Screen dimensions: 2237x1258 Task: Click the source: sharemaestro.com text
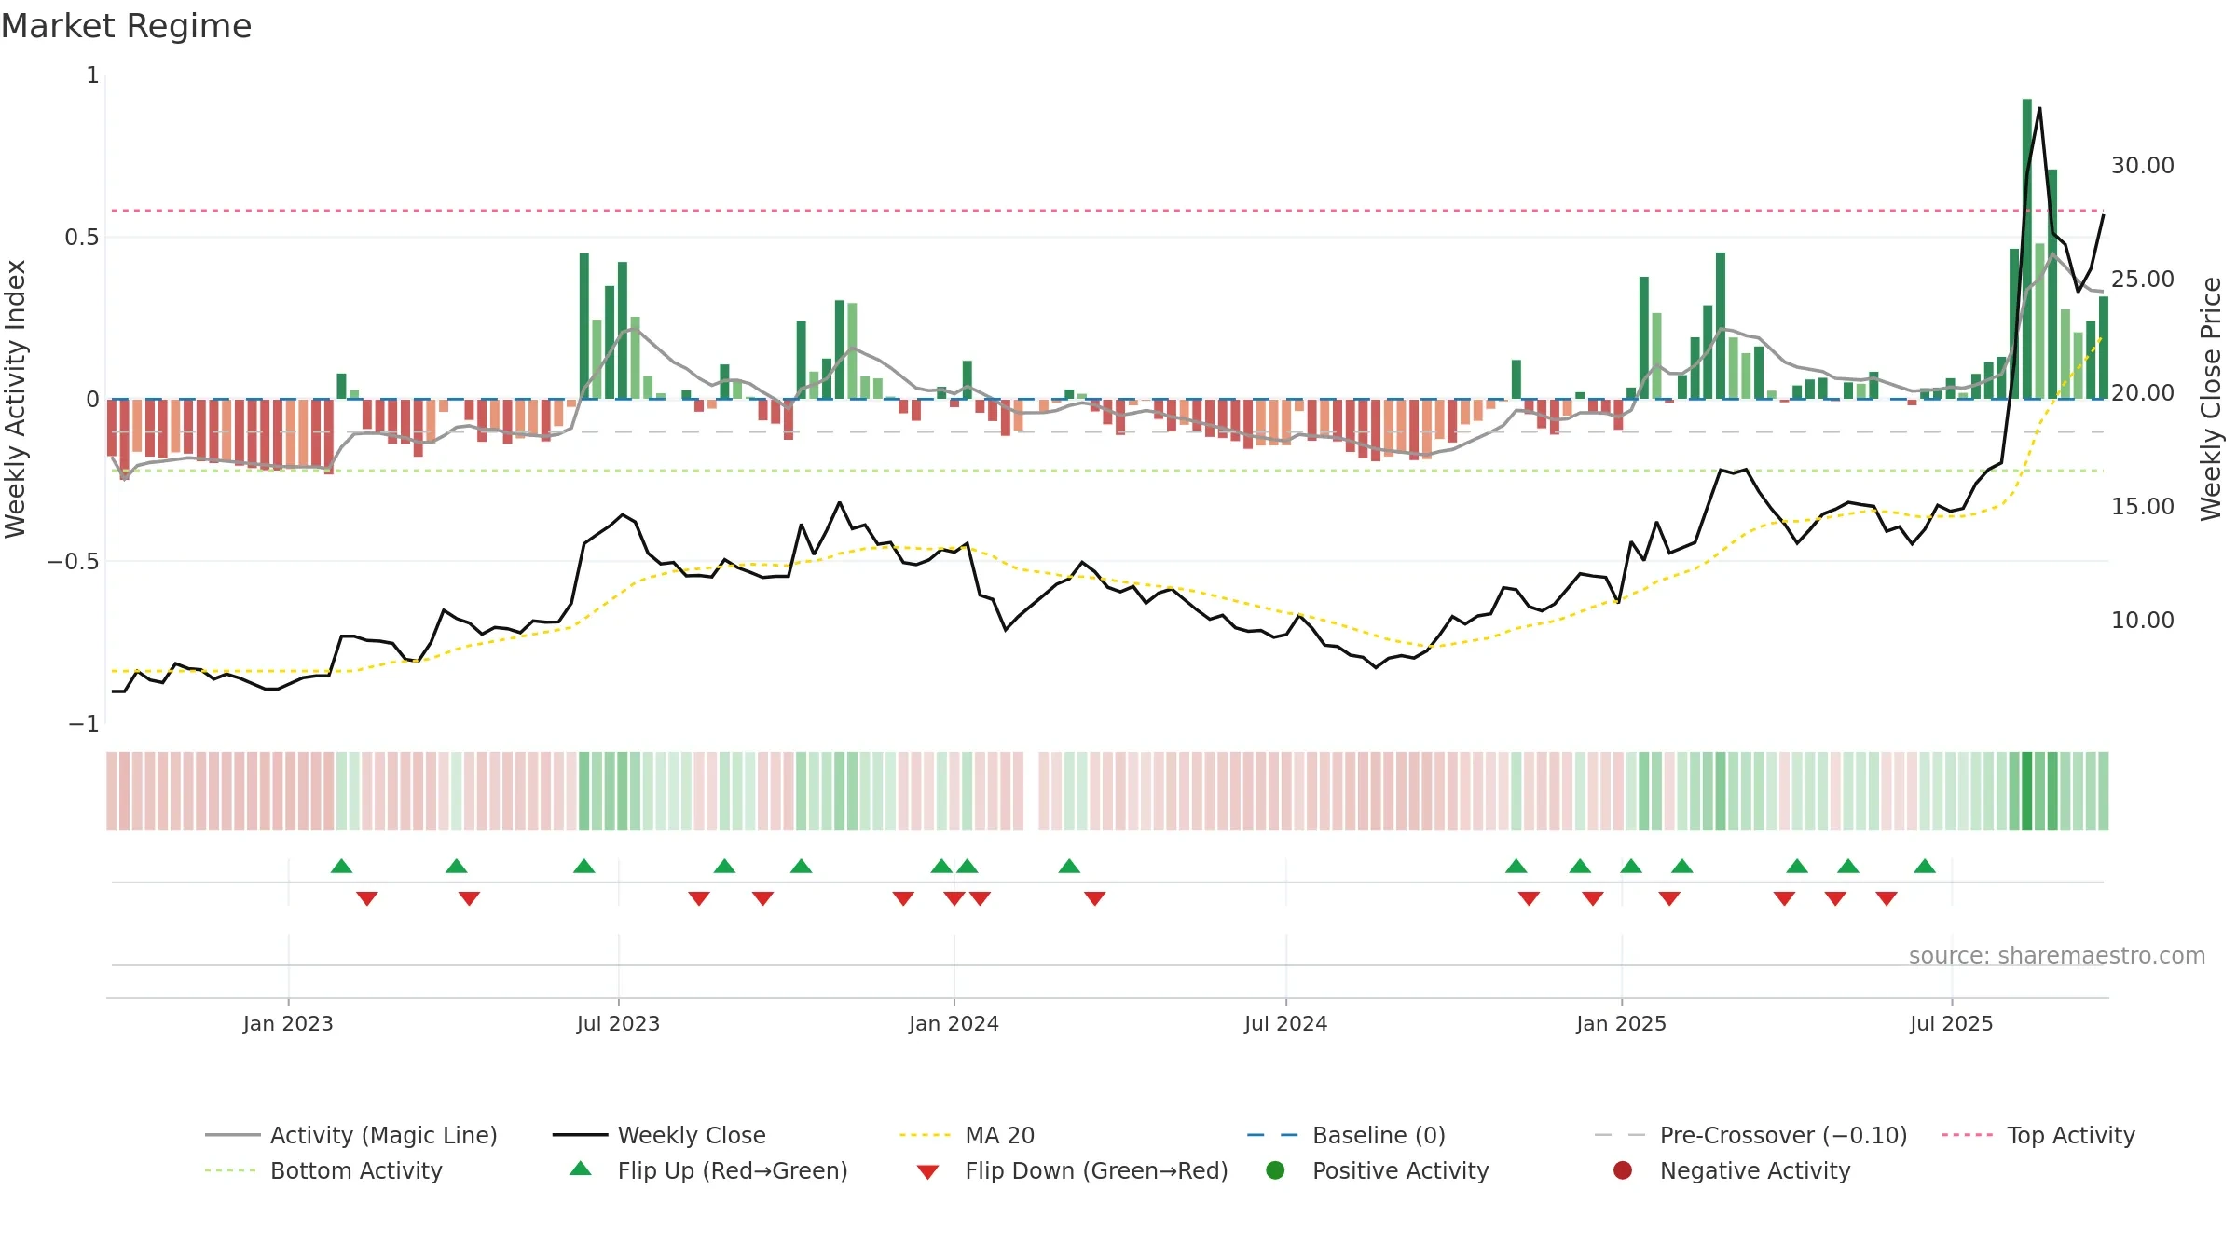point(2057,955)
